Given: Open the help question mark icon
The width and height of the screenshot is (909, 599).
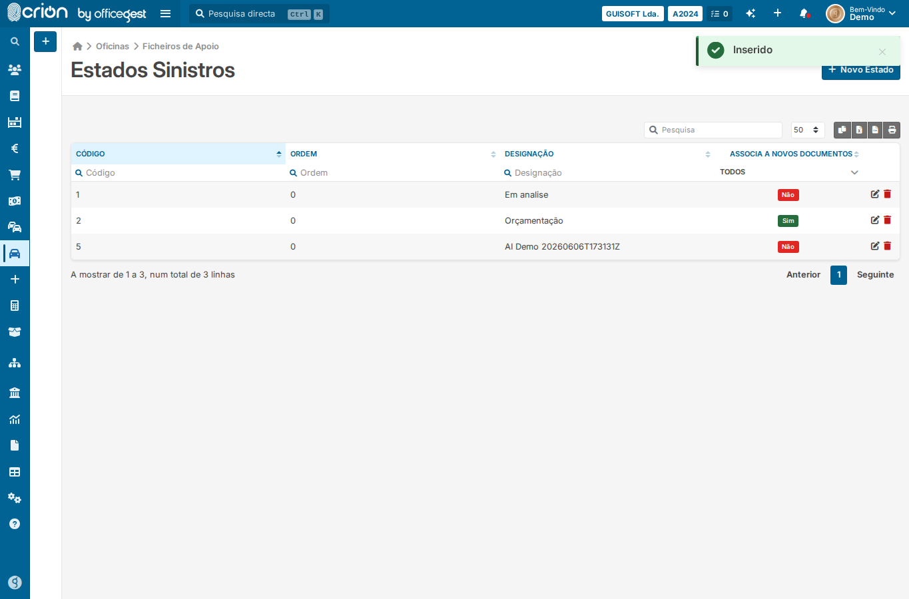Looking at the screenshot, I should coord(15,524).
